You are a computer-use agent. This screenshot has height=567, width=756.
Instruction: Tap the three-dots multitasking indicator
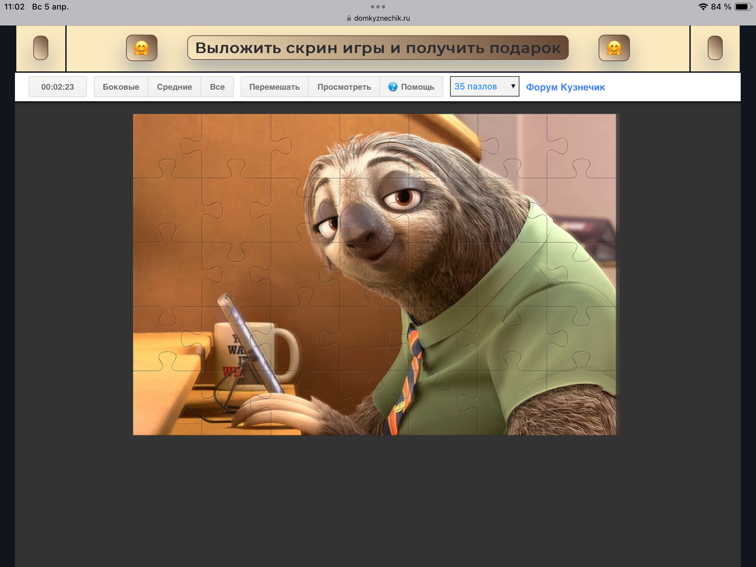point(378,7)
